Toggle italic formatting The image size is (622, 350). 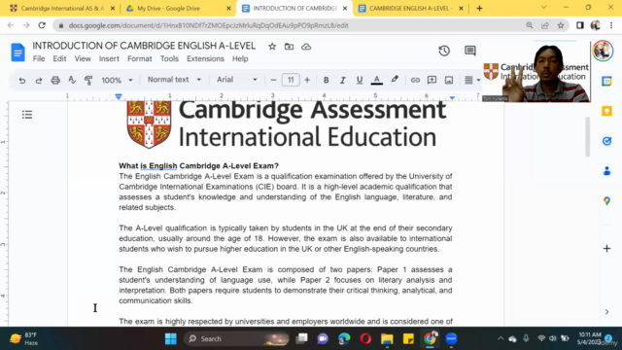pos(342,80)
